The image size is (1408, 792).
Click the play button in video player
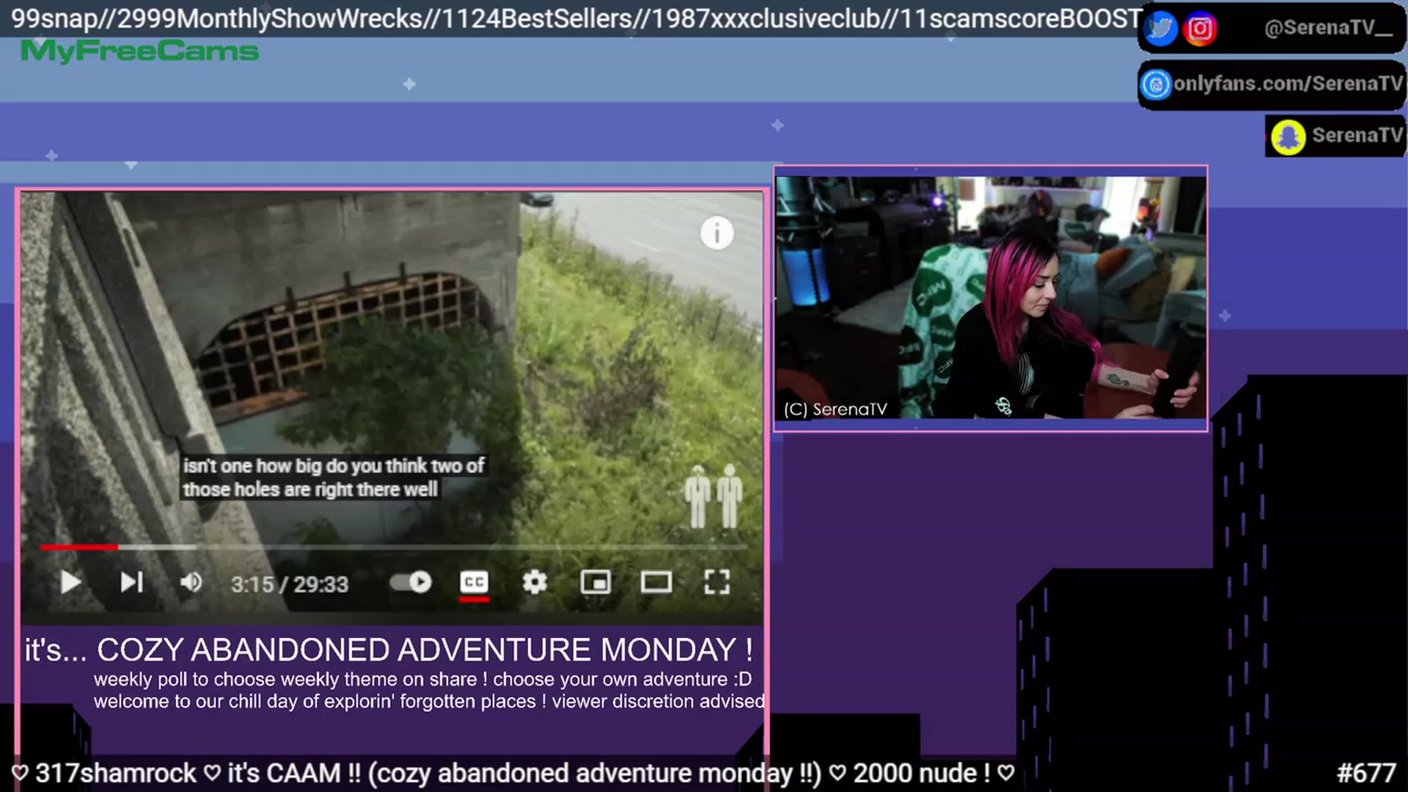click(x=70, y=583)
